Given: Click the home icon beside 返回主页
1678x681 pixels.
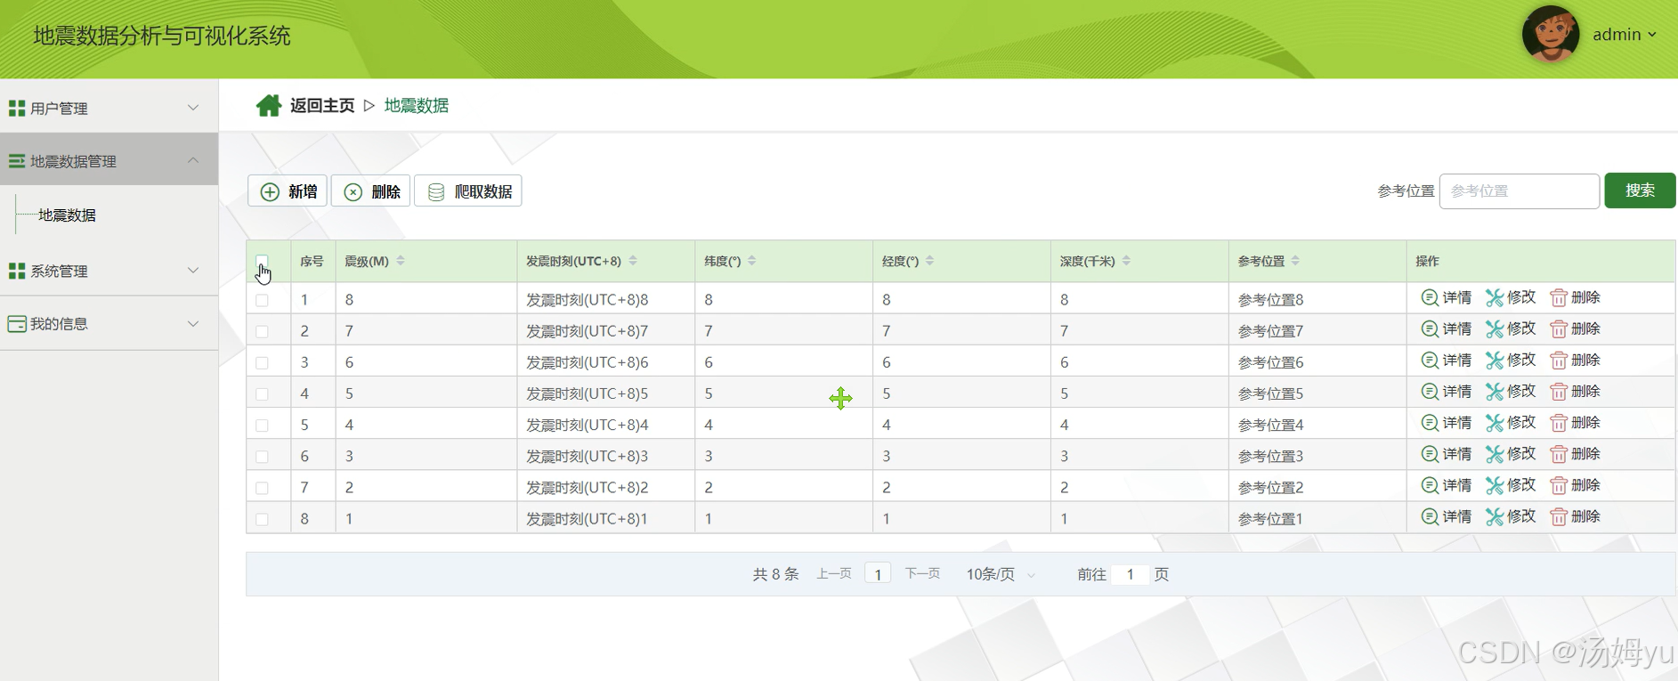Looking at the screenshot, I should 269,106.
